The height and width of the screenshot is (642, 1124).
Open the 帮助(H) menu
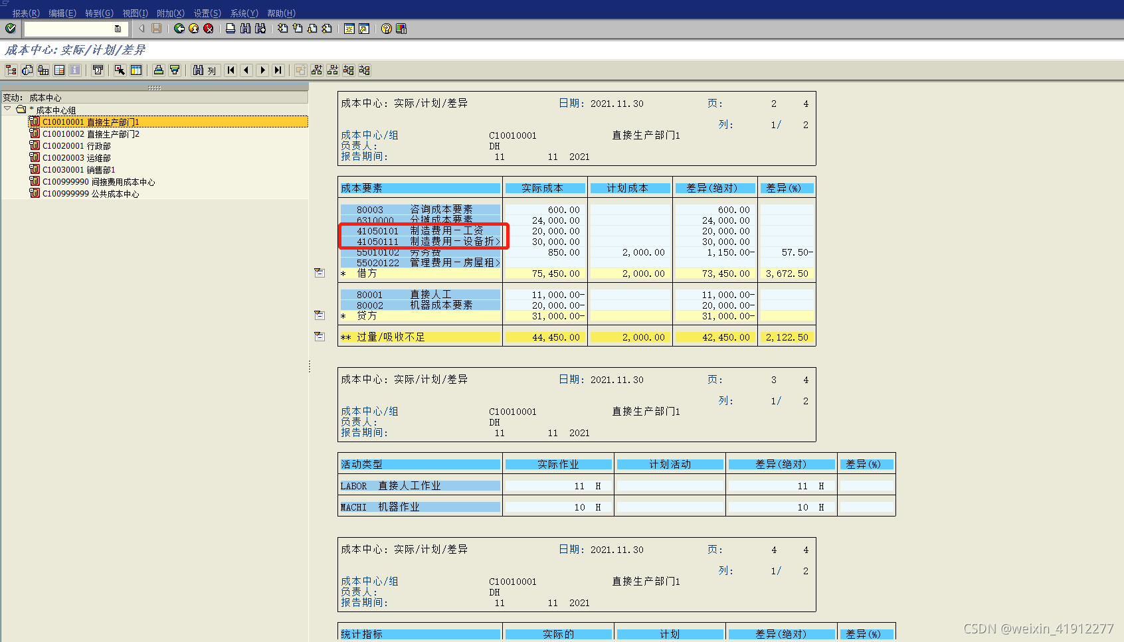pos(281,13)
